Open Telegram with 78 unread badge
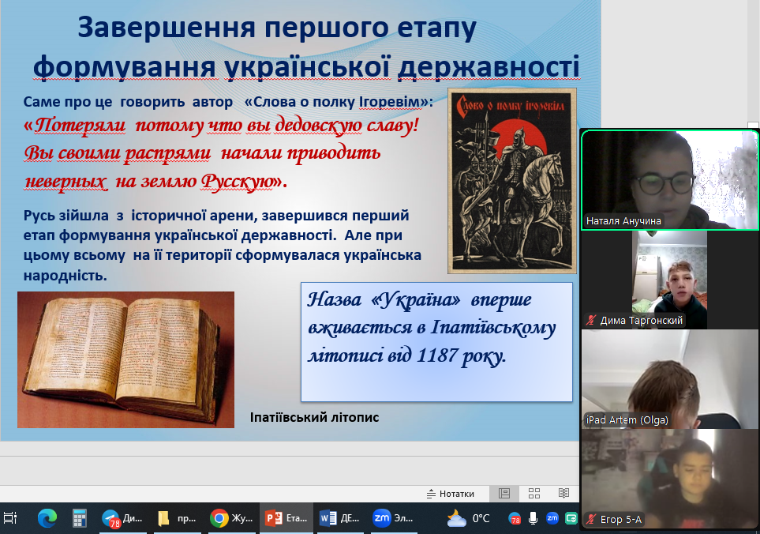Image resolution: width=760 pixels, height=534 pixels. [x=122, y=518]
